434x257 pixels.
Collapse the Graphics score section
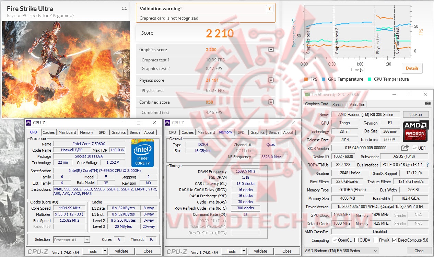(x=271, y=49)
